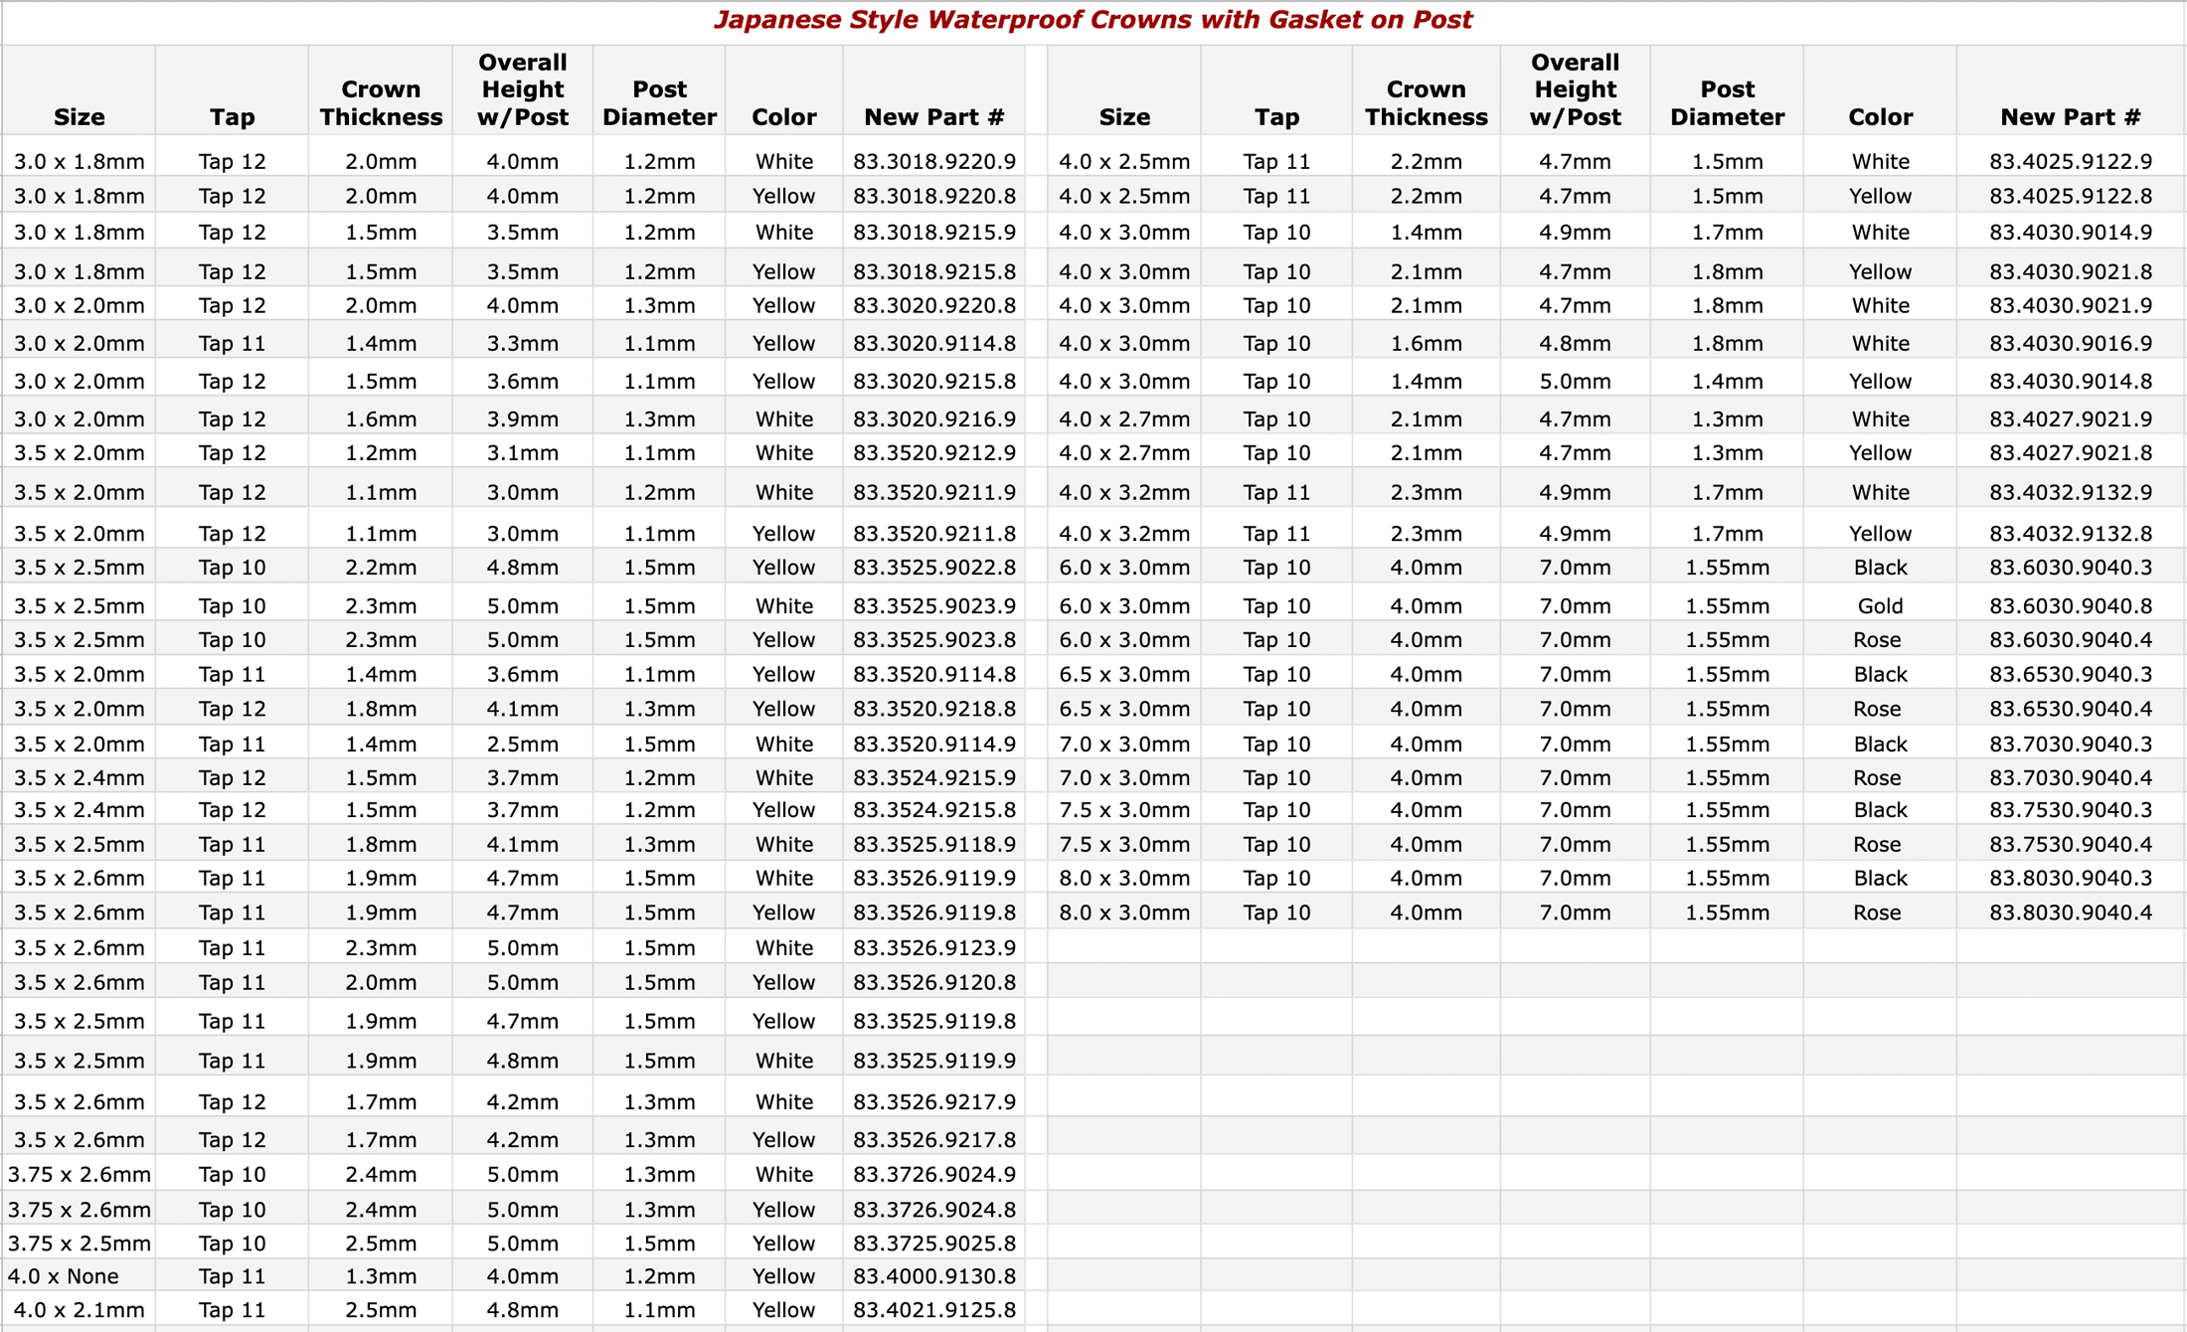Image resolution: width=2187 pixels, height=1332 pixels.
Task: Select part number 83.4025.9122.9
Action: [x=2071, y=161]
